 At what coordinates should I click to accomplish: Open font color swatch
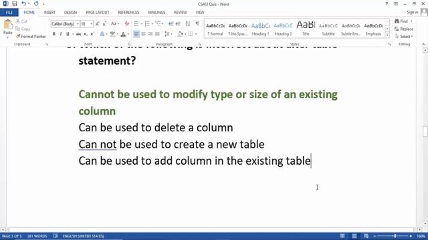tap(123, 34)
